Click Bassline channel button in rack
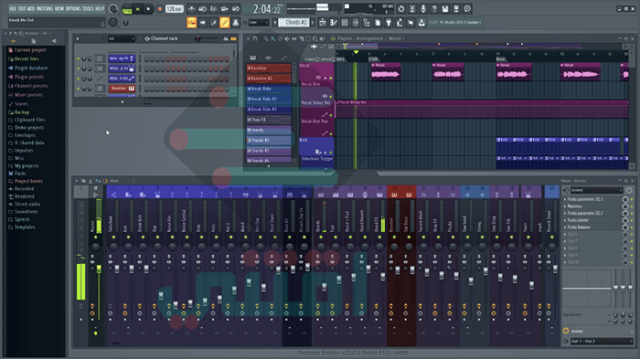Image resolution: width=640 pixels, height=359 pixels. [122, 88]
